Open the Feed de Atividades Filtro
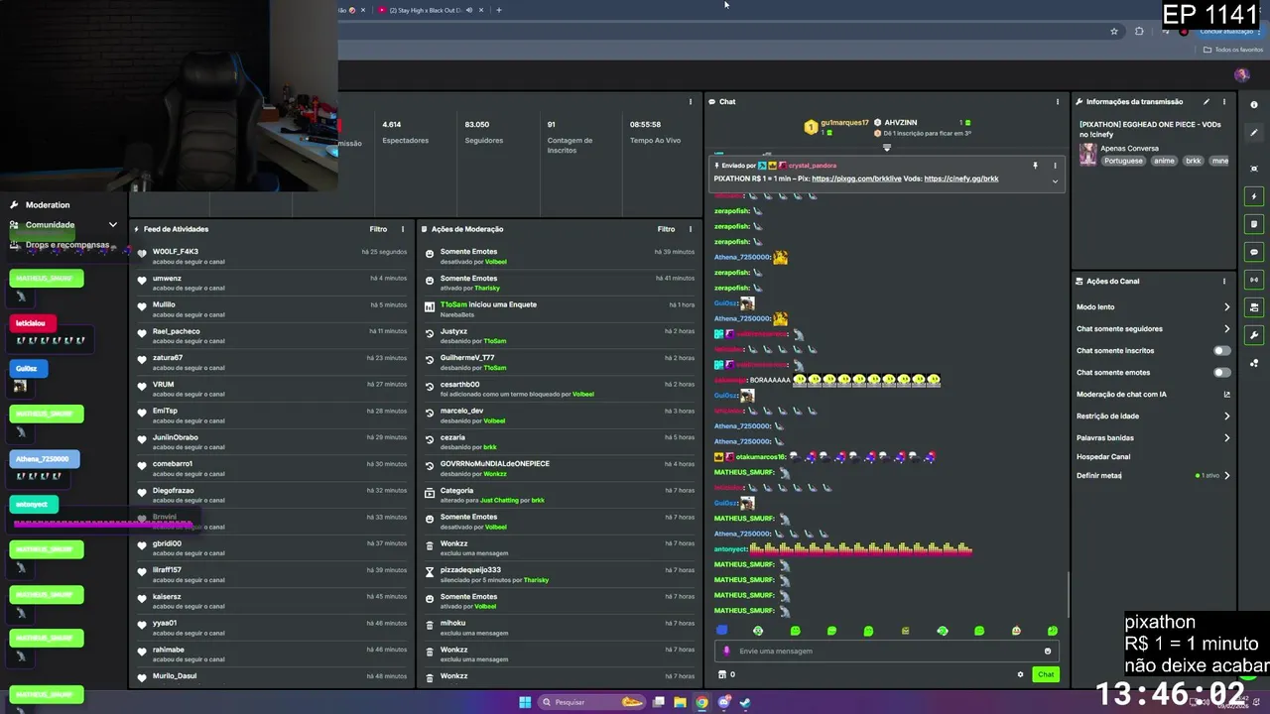Image resolution: width=1270 pixels, height=714 pixels. point(378,229)
